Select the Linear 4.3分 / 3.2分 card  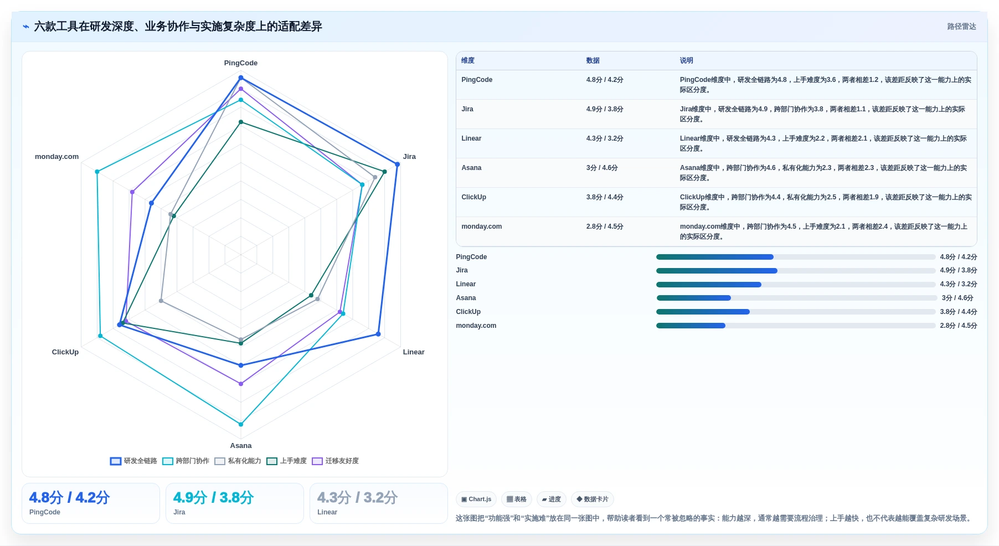(379, 503)
